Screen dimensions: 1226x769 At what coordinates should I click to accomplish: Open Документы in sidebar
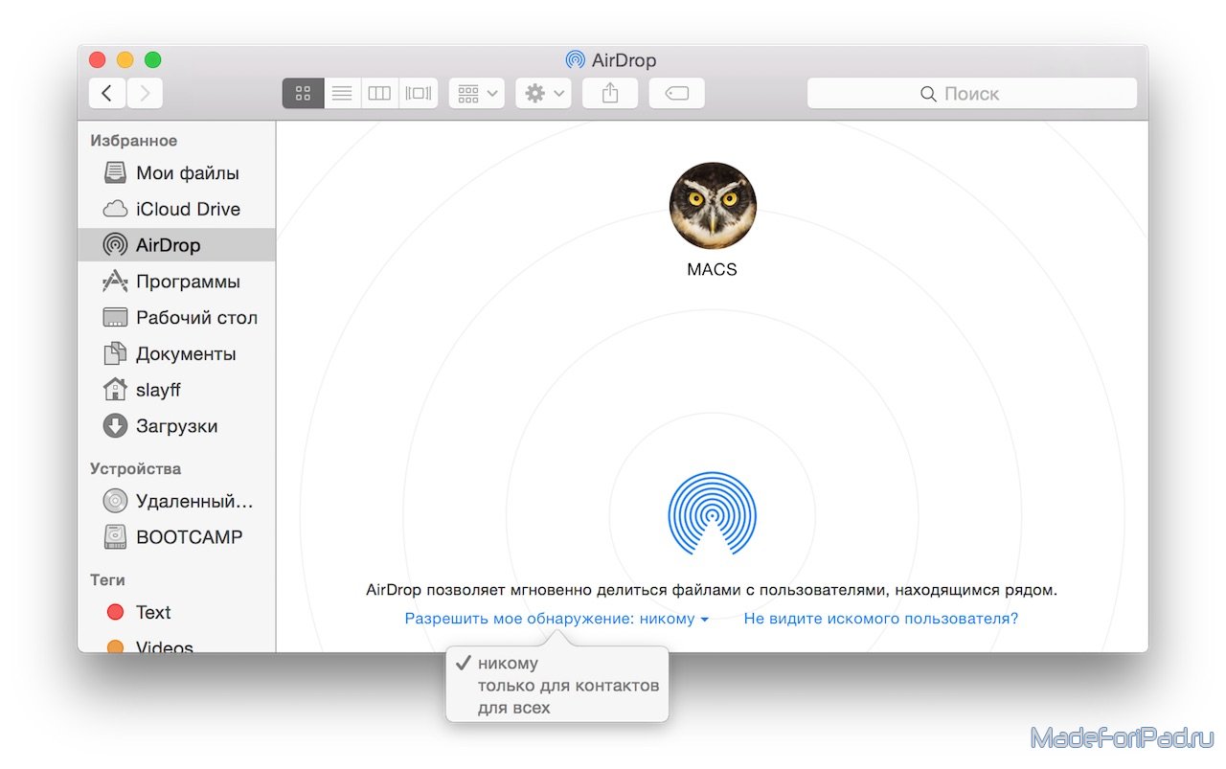176,353
